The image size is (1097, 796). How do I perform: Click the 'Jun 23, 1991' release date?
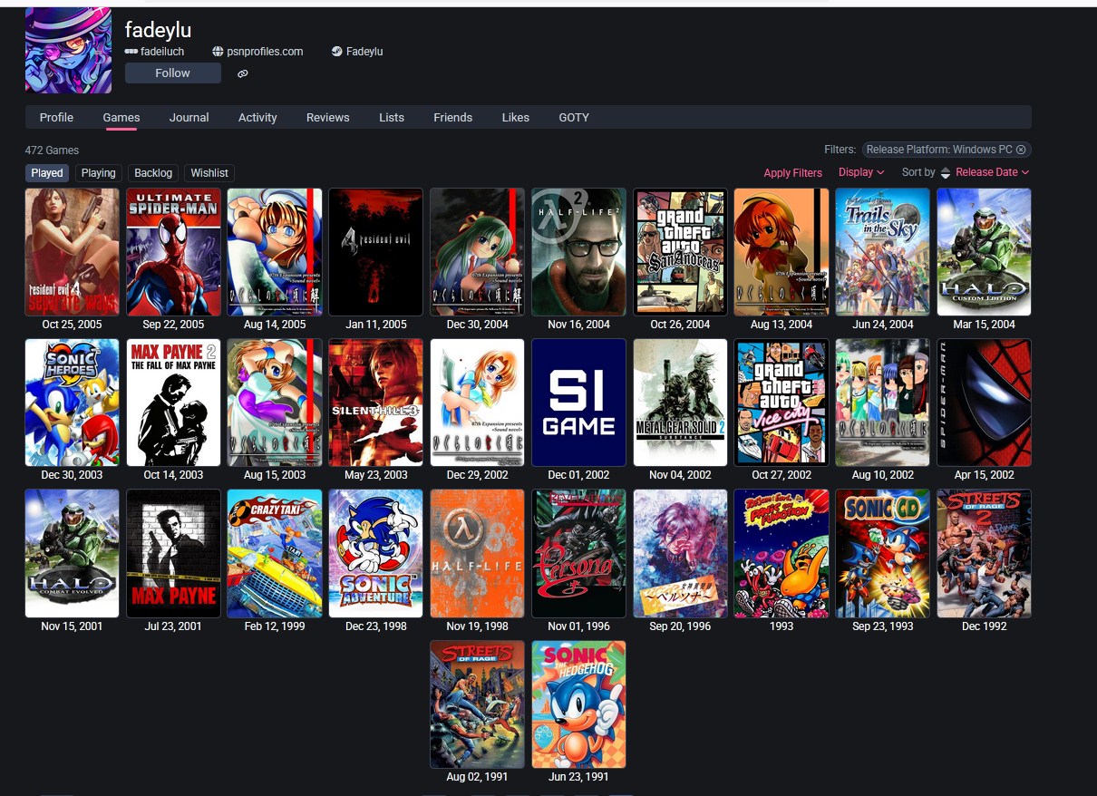[x=578, y=777]
